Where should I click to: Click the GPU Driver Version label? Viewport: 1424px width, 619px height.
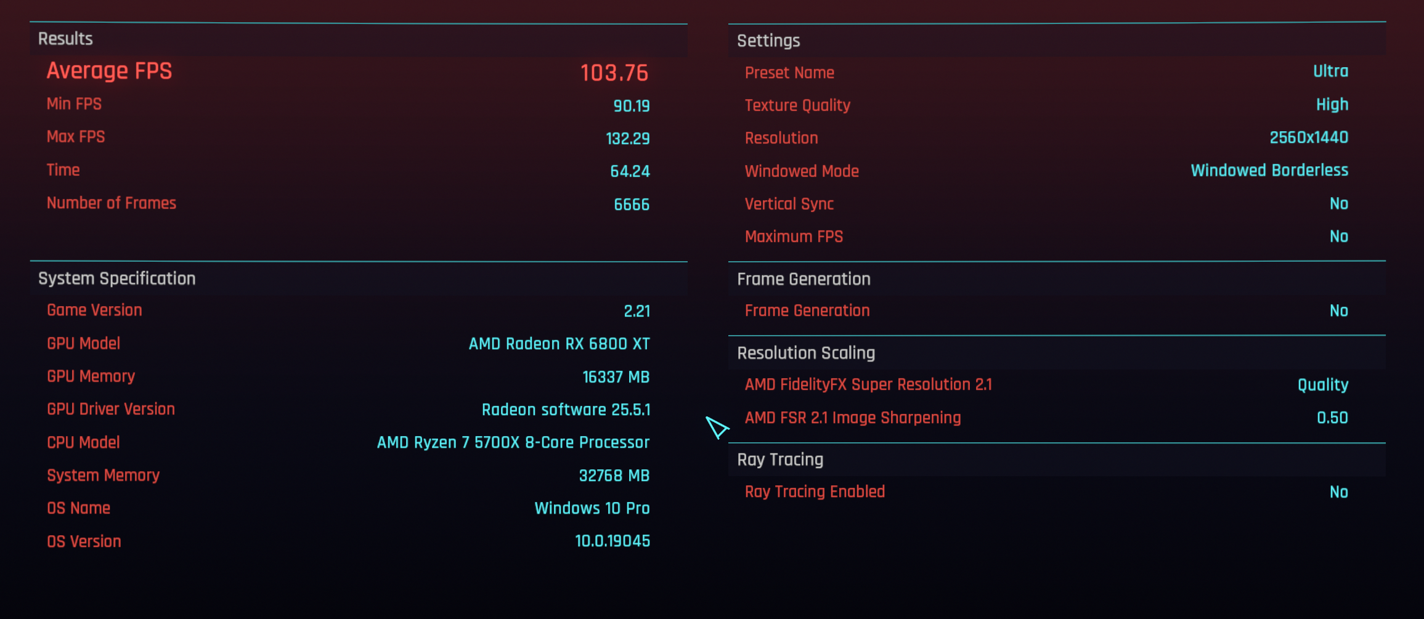(111, 409)
